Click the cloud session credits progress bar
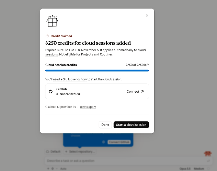The height and width of the screenshot is (171, 217). click(x=97, y=70)
